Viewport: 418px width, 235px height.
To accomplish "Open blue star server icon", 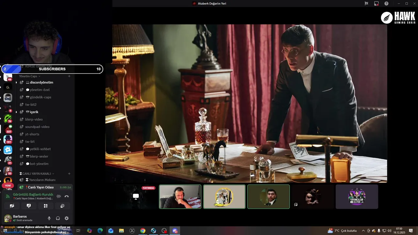I will click(8, 150).
